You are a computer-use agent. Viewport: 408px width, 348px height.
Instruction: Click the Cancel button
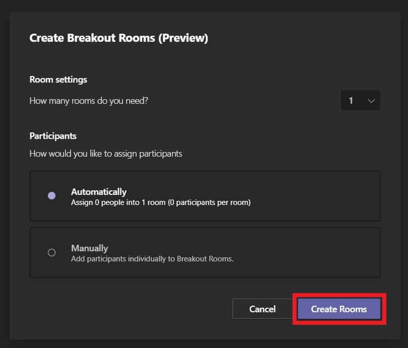[x=262, y=309]
